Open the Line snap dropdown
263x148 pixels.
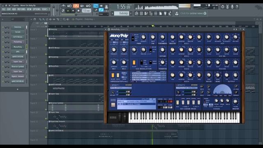click(104, 14)
